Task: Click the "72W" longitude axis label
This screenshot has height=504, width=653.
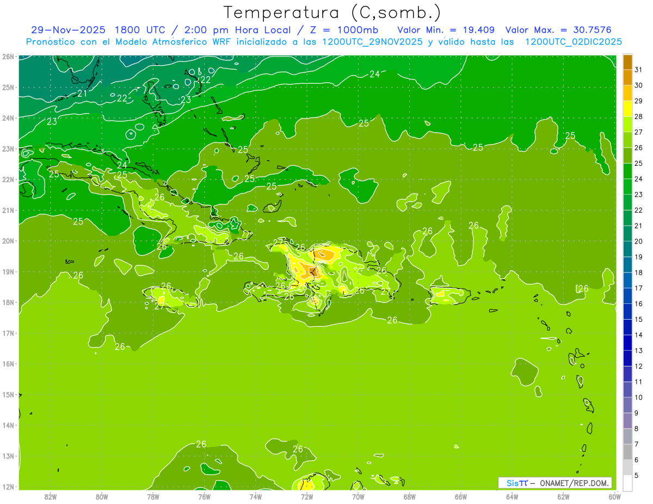Action: click(307, 496)
